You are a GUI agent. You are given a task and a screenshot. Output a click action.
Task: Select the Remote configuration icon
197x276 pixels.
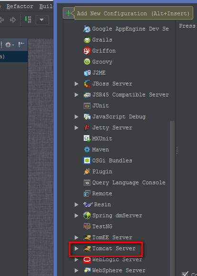coord(87,193)
